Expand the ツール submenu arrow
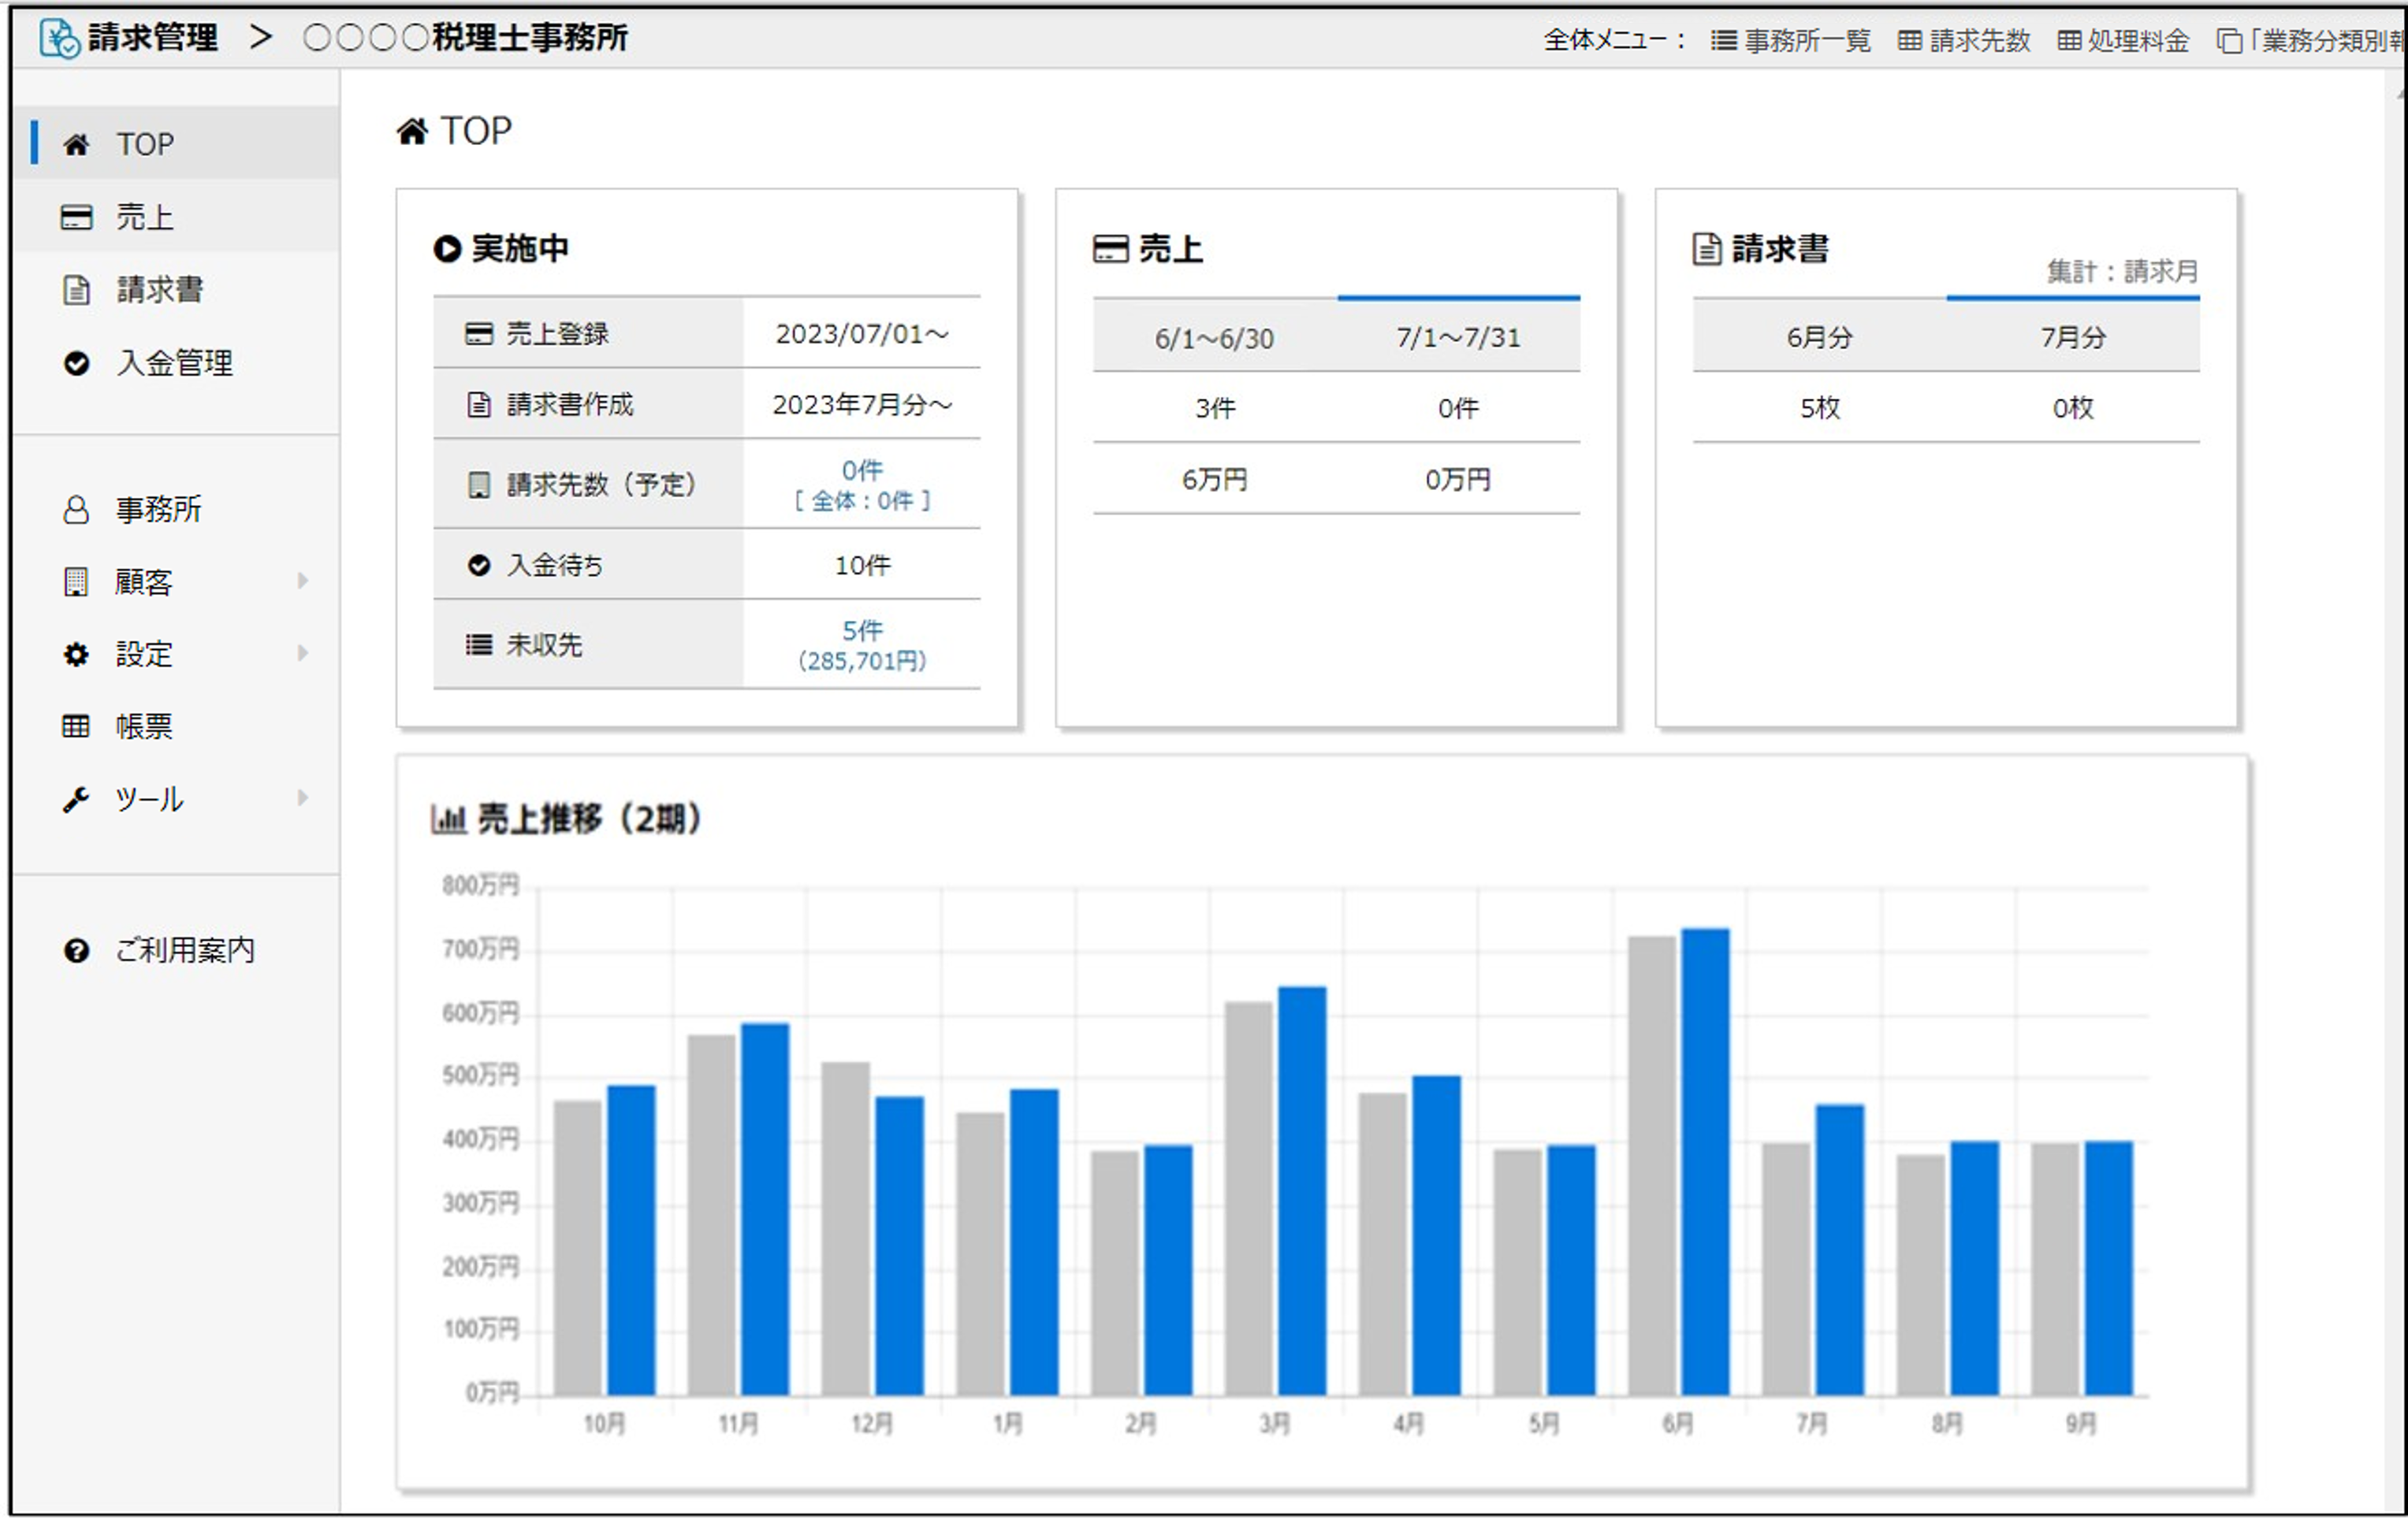The height and width of the screenshot is (1519, 2408). (x=302, y=797)
